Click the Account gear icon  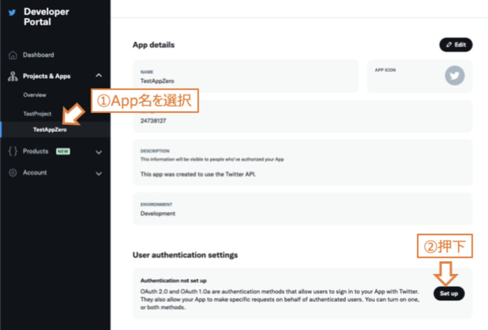13,173
